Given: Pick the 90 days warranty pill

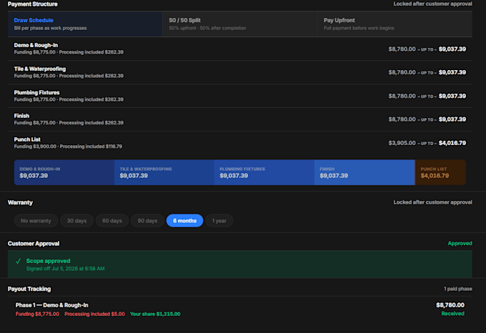Looking at the screenshot, I should click(x=147, y=221).
